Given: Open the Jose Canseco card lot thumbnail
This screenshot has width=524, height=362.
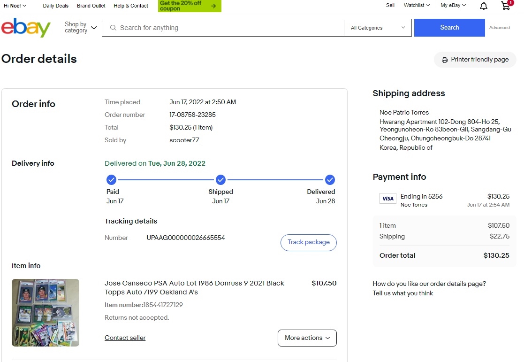Looking at the screenshot, I should (x=46, y=313).
